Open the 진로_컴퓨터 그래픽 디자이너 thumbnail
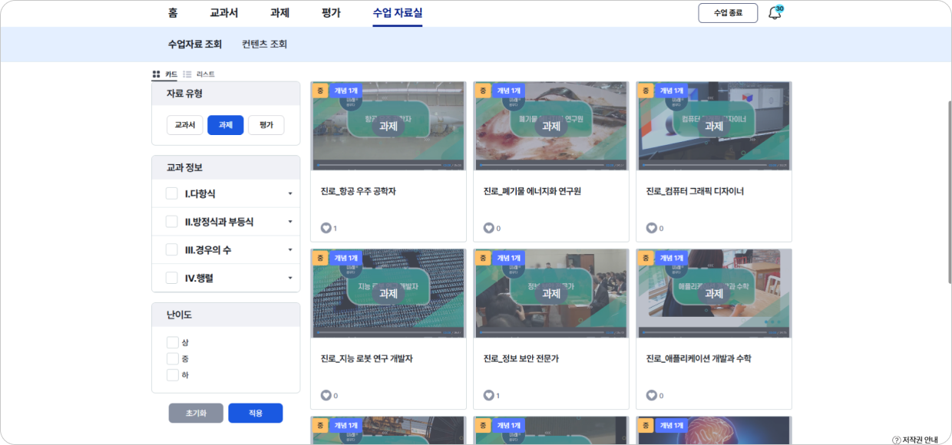 714,126
